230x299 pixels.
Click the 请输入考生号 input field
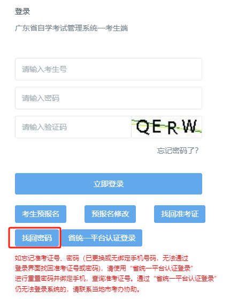[x=109, y=69]
